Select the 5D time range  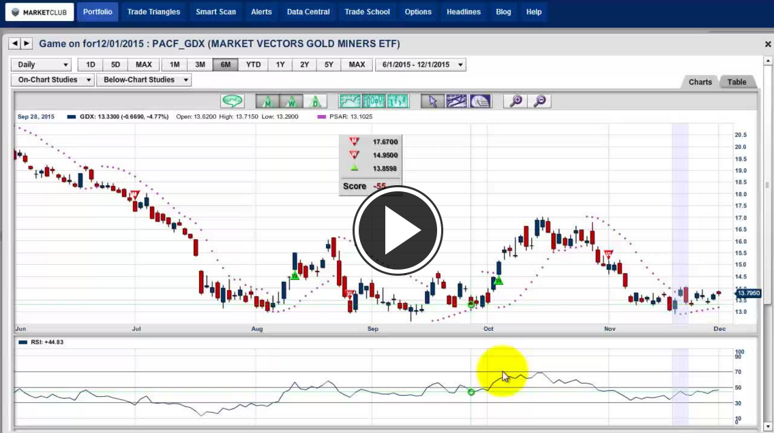115,65
